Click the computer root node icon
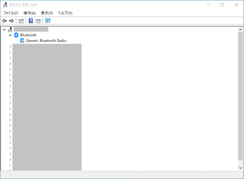This screenshot has height=179, width=244. tap(10, 29)
